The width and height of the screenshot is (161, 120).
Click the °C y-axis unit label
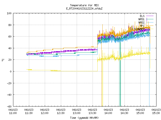(3, 60)
